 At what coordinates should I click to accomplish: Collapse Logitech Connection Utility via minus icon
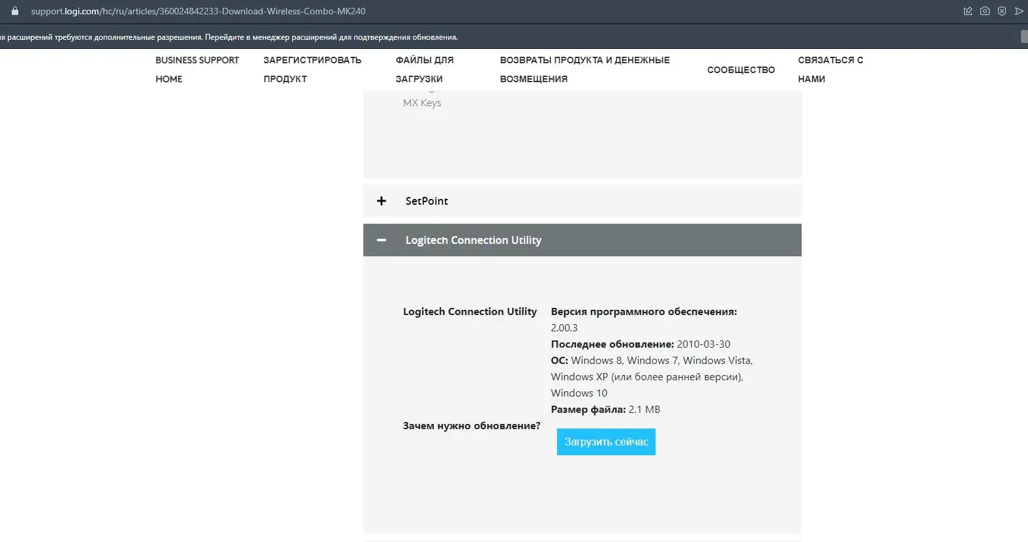pyautogui.click(x=382, y=240)
